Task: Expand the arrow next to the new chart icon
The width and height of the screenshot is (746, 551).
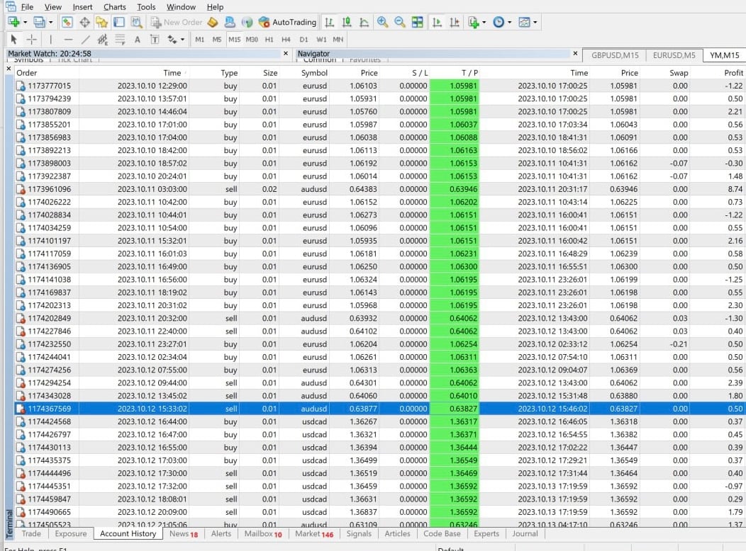Action: [26, 22]
